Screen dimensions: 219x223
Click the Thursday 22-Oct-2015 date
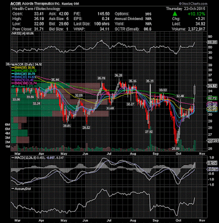[x=186, y=9]
